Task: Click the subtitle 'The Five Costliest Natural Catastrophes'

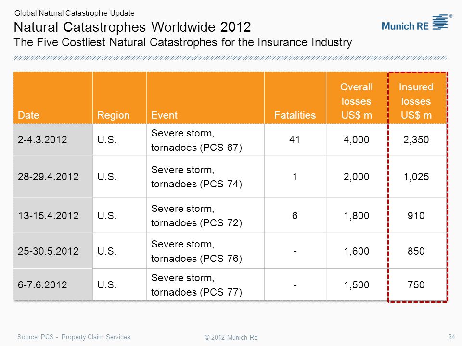Action: [x=115, y=42]
